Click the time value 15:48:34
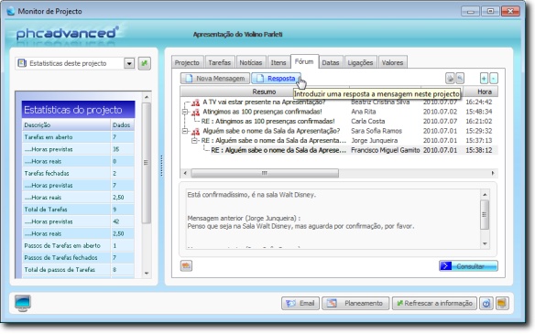 click(479, 112)
